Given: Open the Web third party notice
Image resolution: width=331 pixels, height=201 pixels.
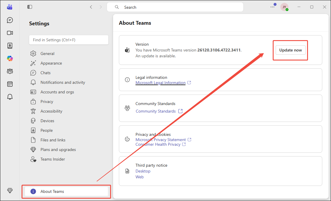Looking at the screenshot, I should [x=140, y=177].
